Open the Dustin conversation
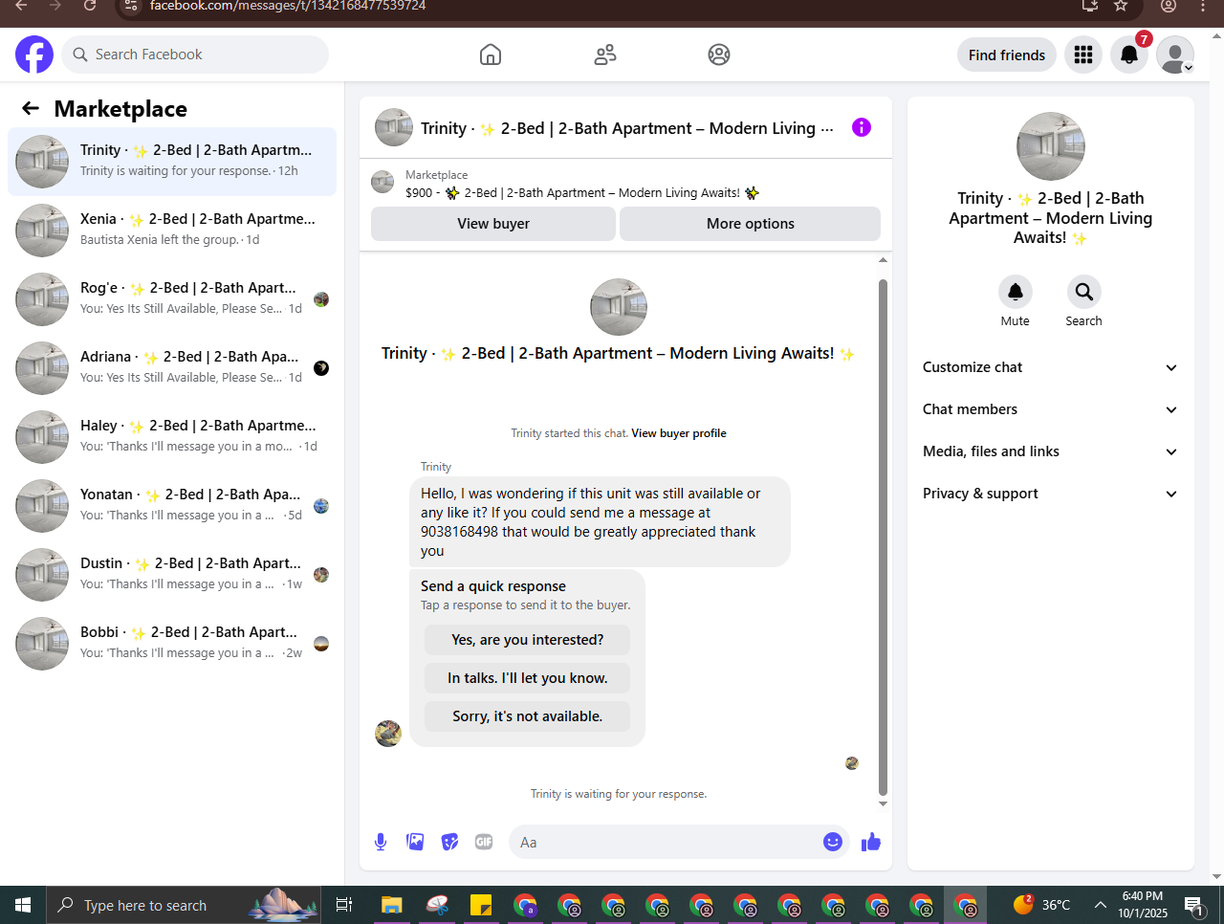This screenshot has width=1224, height=924. (172, 575)
